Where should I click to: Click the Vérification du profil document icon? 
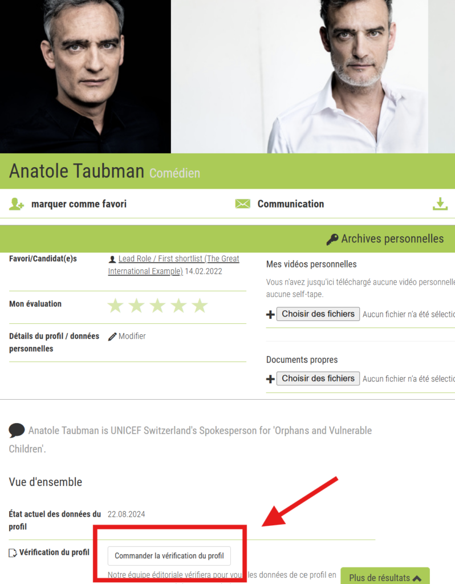pos(13,553)
